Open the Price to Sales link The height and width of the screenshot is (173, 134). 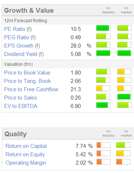21,98
